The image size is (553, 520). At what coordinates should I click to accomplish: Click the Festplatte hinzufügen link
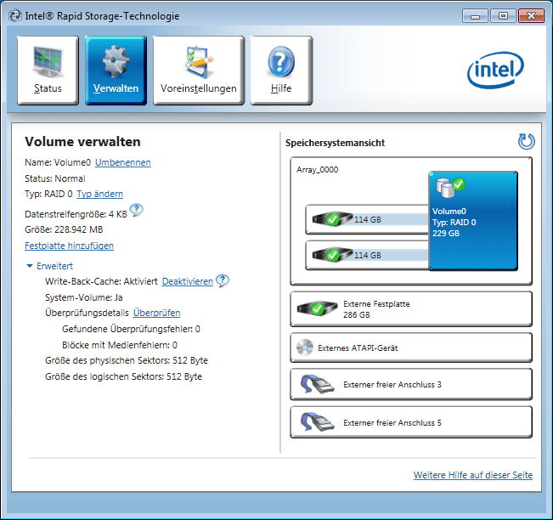(x=69, y=246)
